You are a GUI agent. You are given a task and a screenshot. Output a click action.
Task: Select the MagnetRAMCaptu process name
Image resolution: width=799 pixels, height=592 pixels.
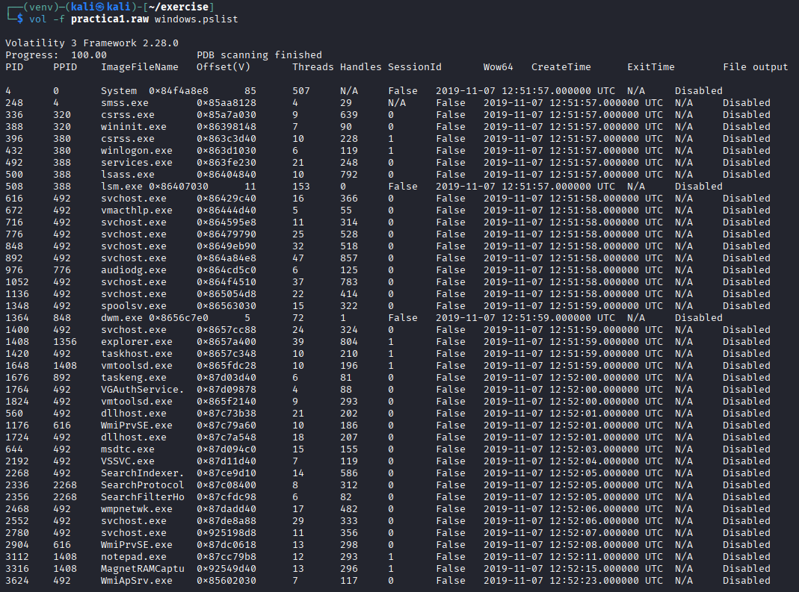click(143, 569)
